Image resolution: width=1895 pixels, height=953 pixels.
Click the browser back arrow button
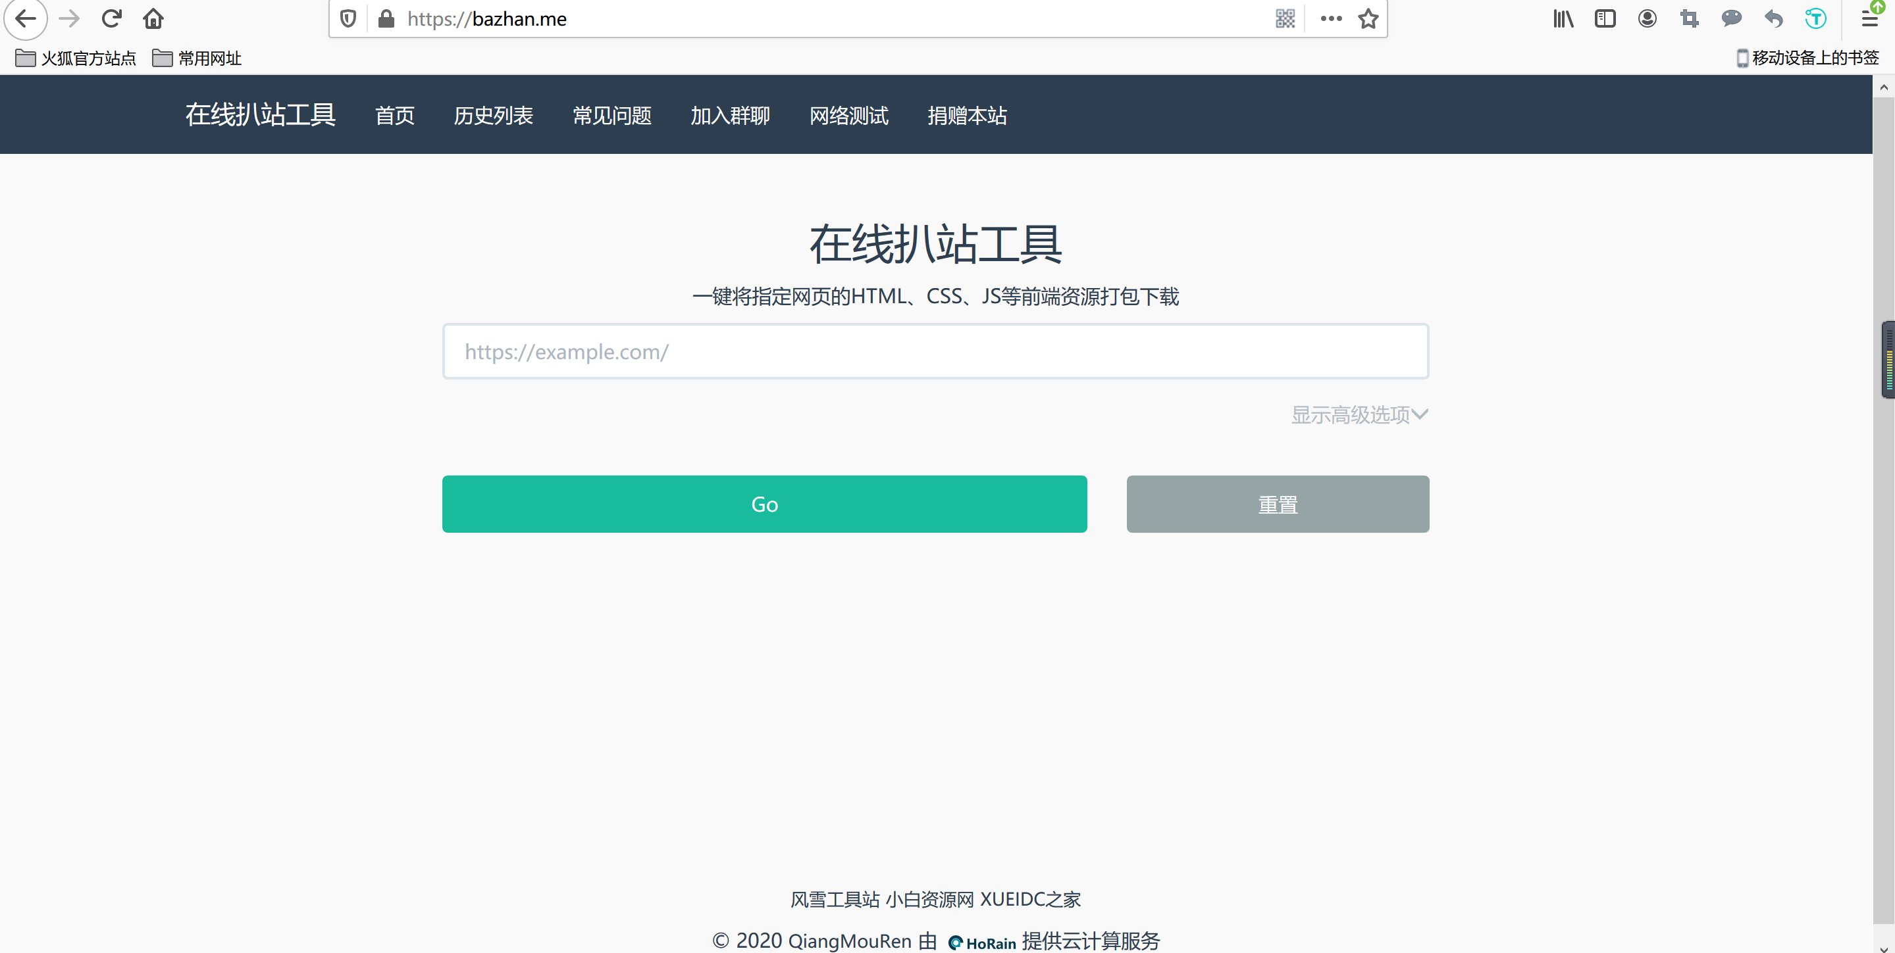coord(26,18)
